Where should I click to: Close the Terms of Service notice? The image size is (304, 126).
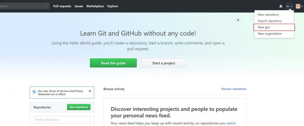point(90,91)
